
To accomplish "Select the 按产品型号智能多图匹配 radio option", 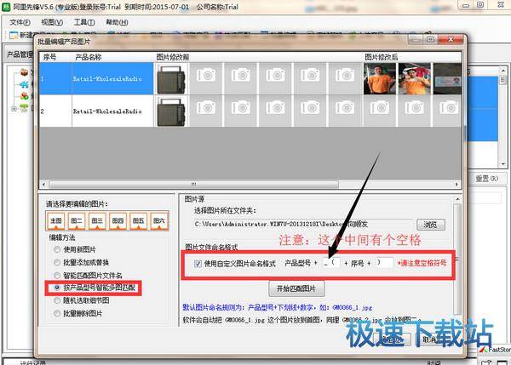I will tap(95, 288).
